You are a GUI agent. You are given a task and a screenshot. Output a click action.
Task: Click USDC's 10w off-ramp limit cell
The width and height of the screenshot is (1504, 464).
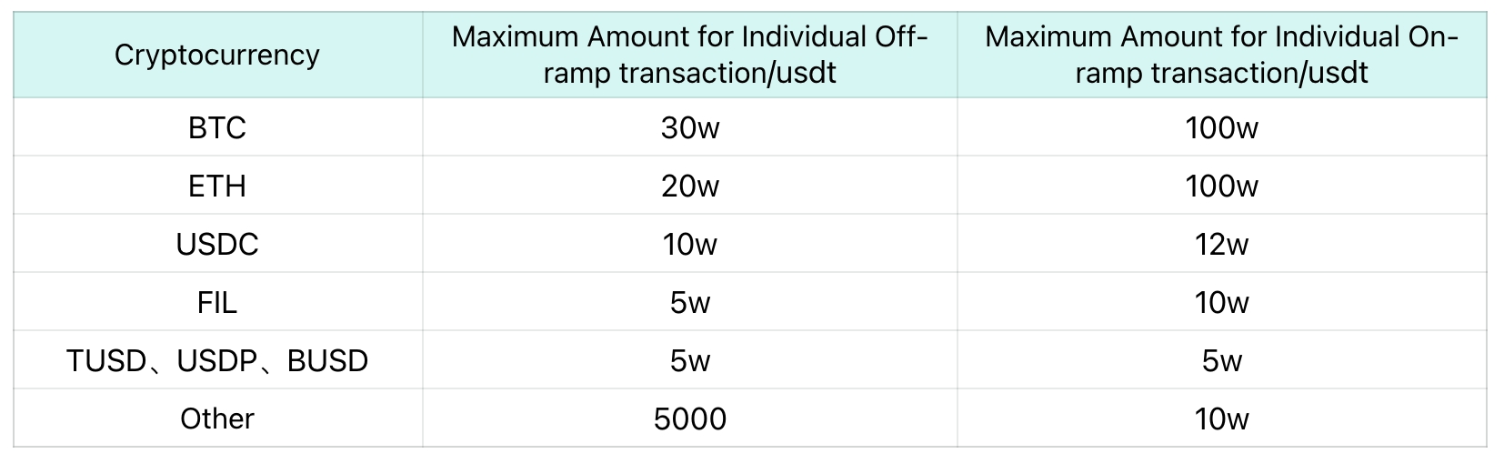pyautogui.click(x=689, y=244)
